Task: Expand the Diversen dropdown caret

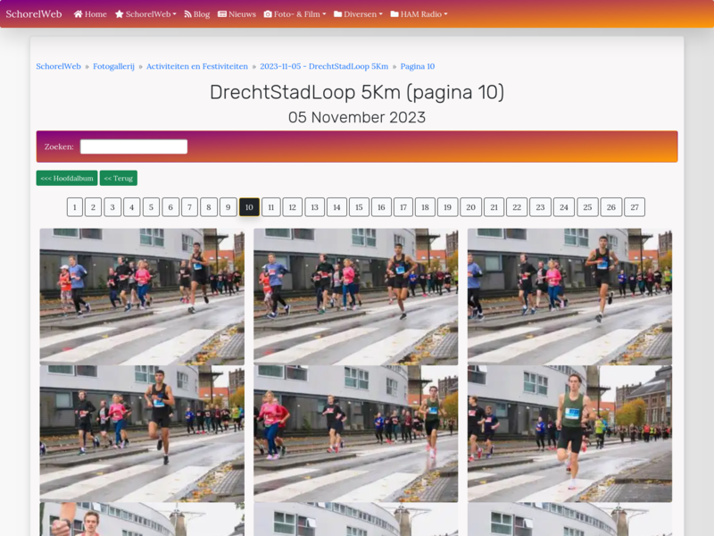Action: point(381,14)
